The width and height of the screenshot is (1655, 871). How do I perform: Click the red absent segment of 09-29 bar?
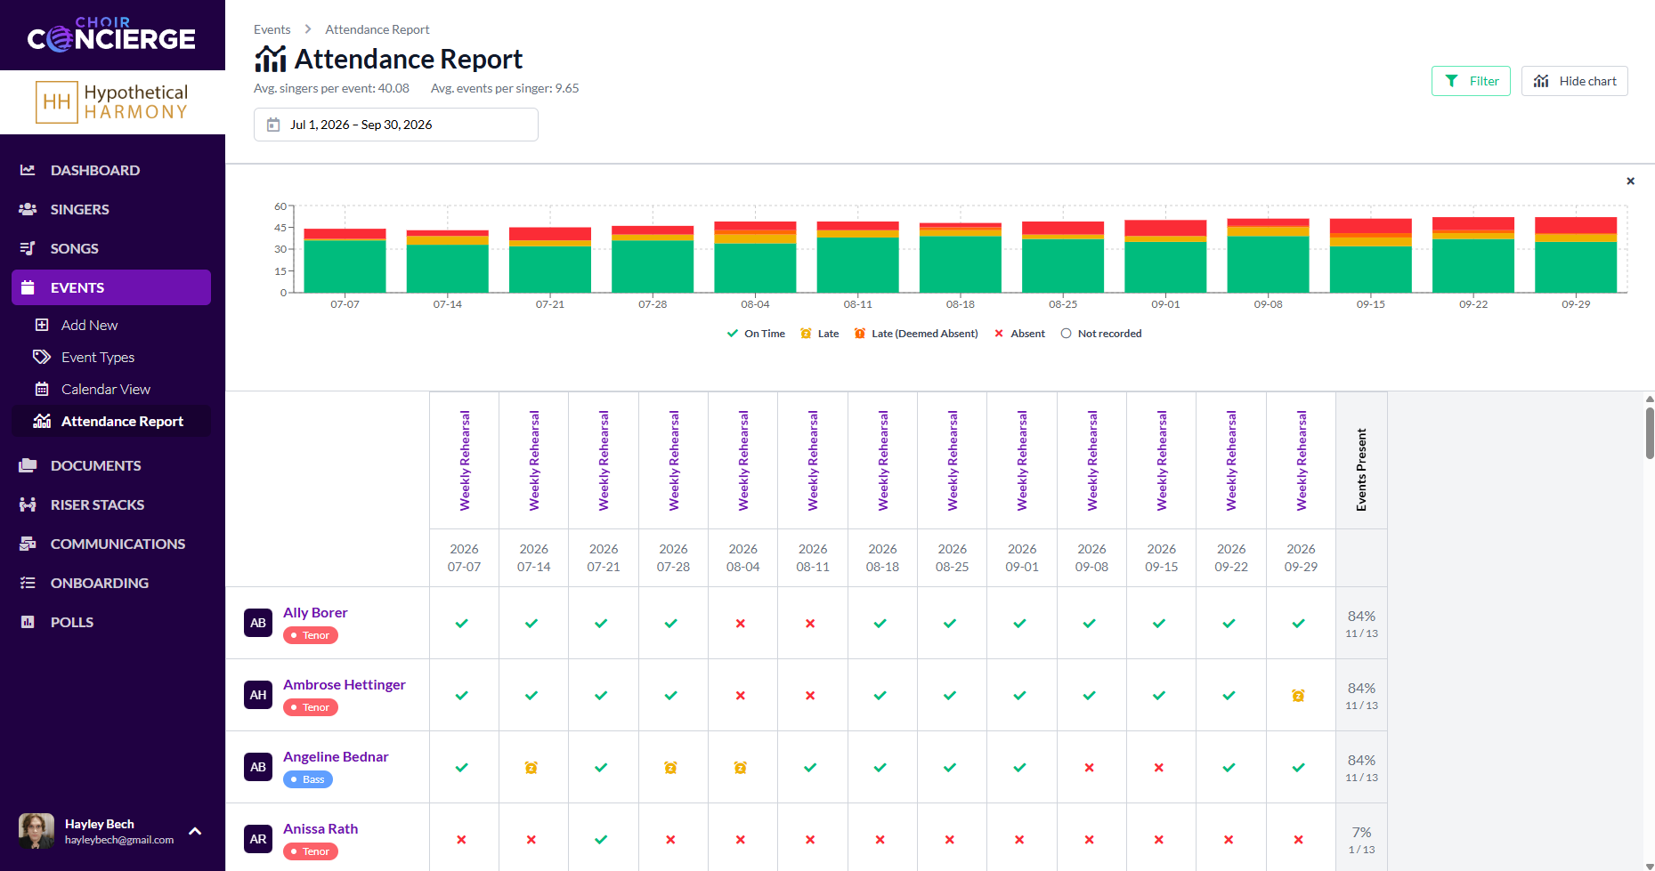click(1576, 225)
